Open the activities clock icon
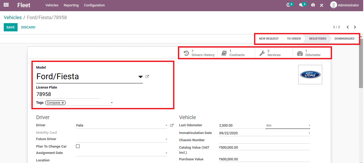The width and height of the screenshot is (364, 163). point(288,5)
